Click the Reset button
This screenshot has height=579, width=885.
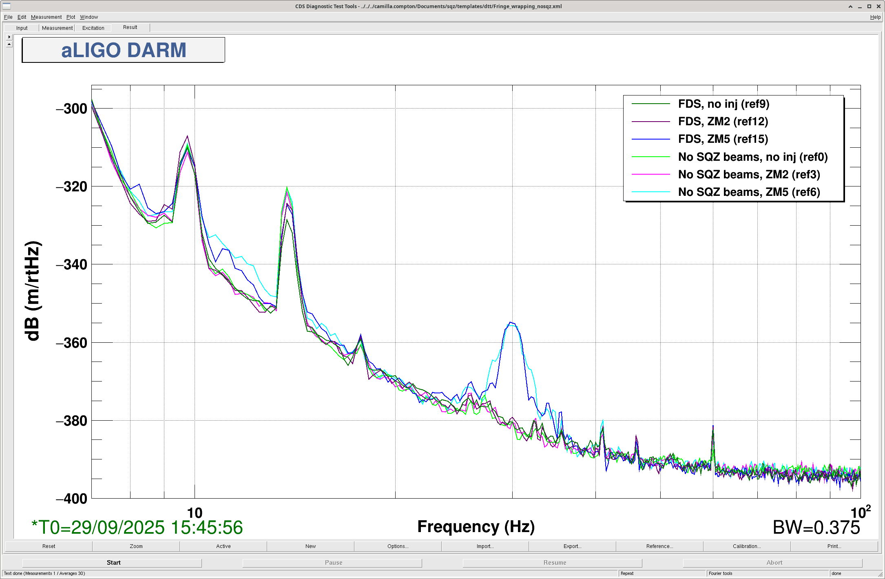tap(49, 546)
